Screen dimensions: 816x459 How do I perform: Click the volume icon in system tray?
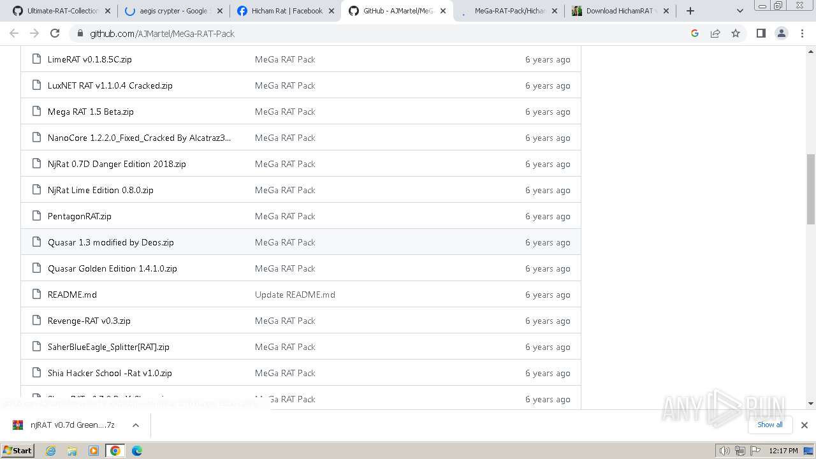coord(724,451)
